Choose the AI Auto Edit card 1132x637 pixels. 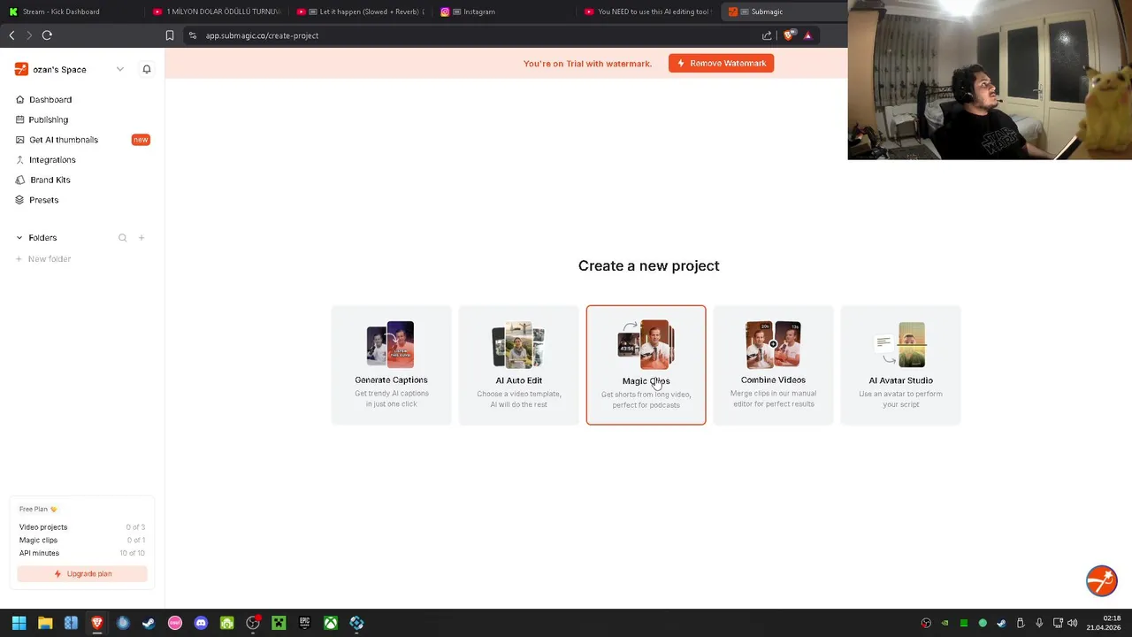(x=518, y=365)
